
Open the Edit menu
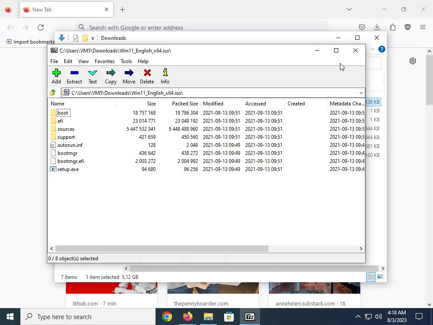(68, 61)
